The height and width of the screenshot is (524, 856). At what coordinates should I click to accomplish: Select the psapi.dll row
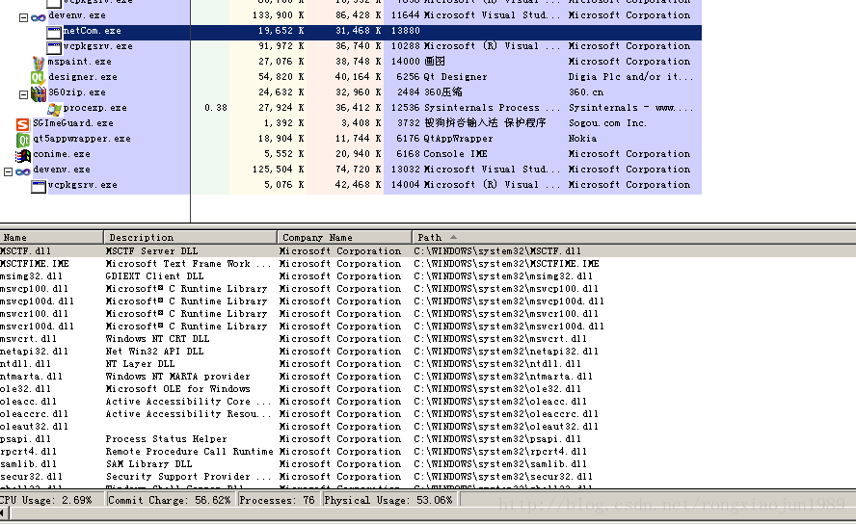(x=428, y=439)
